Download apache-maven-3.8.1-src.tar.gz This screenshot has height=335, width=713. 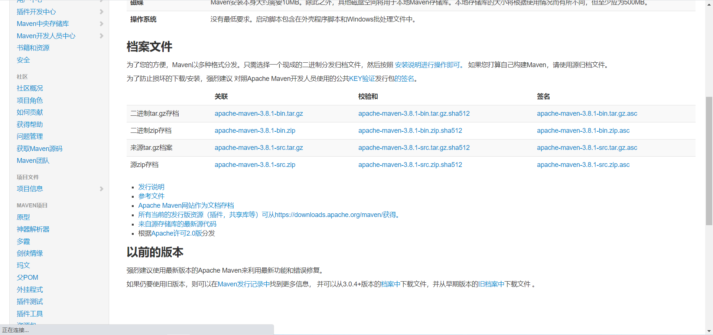tap(259, 148)
